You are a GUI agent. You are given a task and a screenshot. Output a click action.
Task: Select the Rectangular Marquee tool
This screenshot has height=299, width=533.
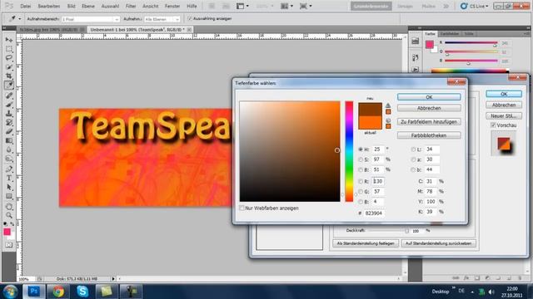9,49
